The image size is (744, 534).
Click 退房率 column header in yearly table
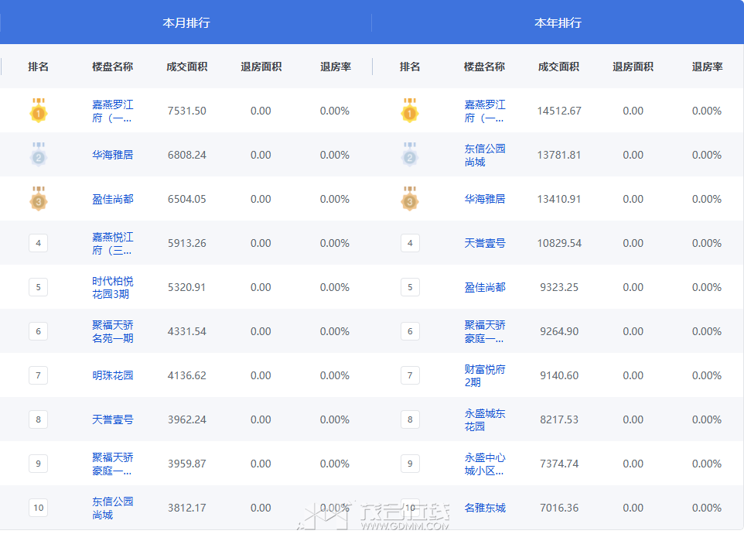click(x=707, y=67)
